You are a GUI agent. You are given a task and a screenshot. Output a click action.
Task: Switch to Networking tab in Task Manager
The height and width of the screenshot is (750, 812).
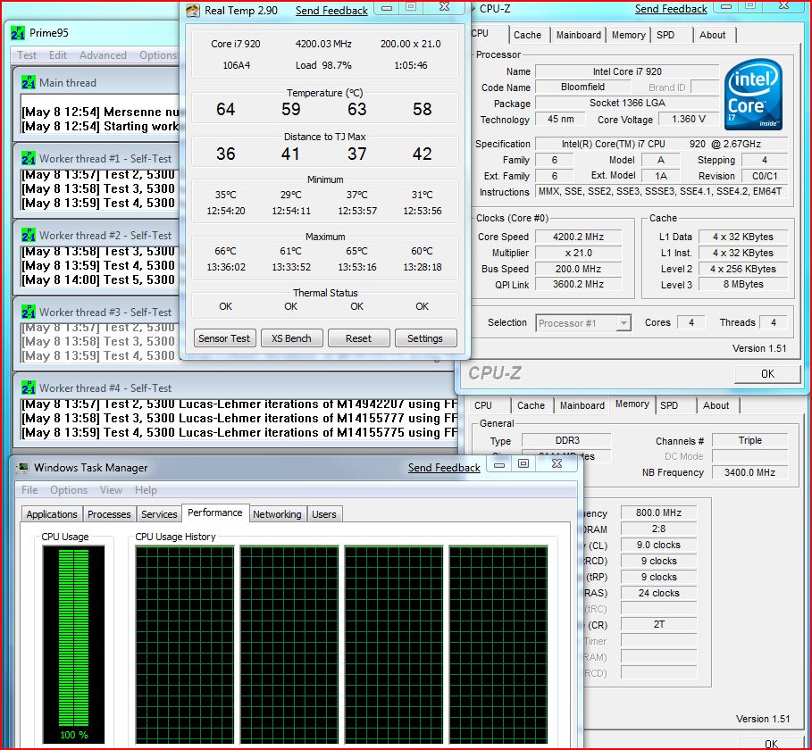click(x=277, y=514)
